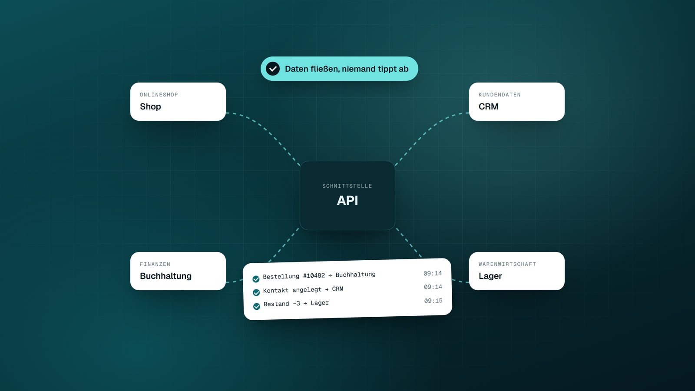Click the 'Daten fließen, niemand tippt ab' banner
695x391 pixels.
[x=339, y=69]
